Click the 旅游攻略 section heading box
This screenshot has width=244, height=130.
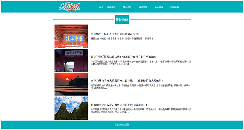click(x=122, y=20)
